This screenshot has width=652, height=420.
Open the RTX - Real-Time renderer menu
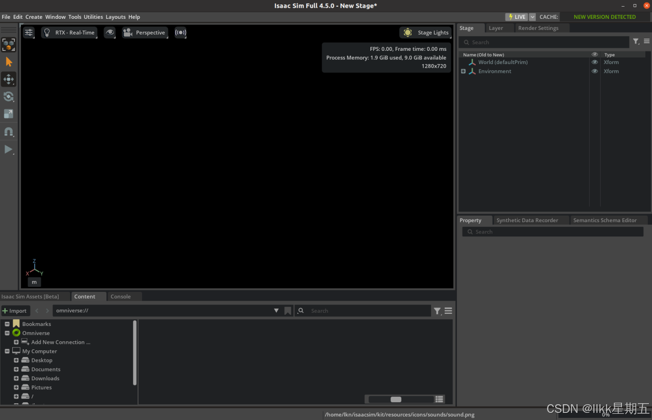pos(69,33)
